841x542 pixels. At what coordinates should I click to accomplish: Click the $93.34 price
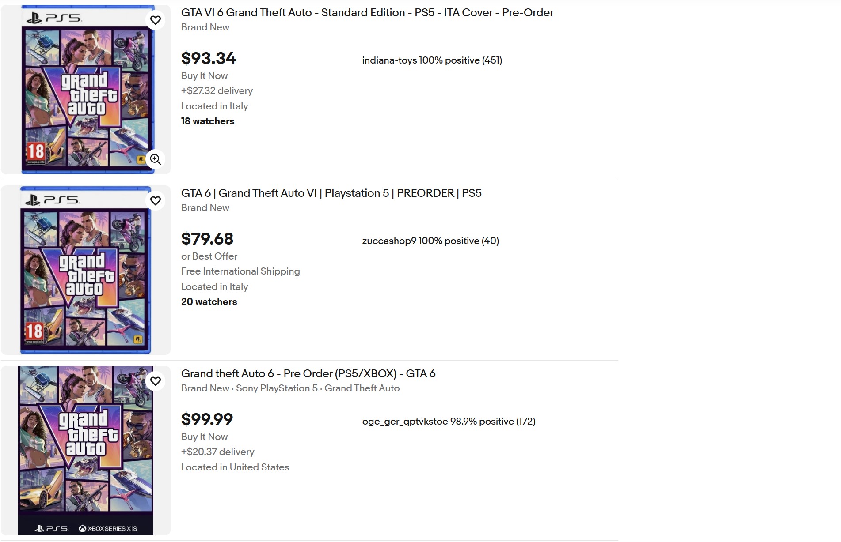pos(209,58)
